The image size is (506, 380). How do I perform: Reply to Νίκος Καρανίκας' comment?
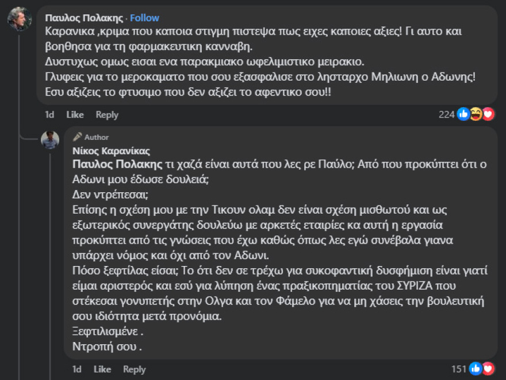click(x=135, y=369)
